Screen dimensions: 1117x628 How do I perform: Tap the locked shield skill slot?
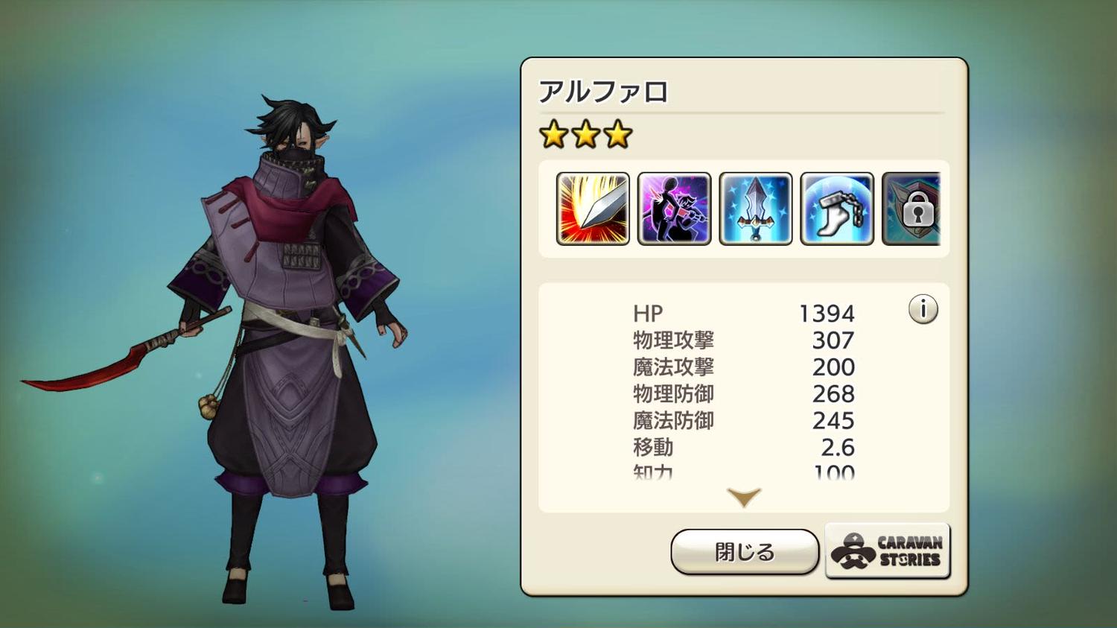coord(911,209)
